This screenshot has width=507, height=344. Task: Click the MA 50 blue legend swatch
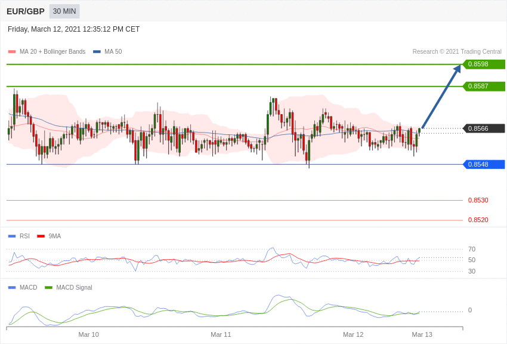[97, 51]
